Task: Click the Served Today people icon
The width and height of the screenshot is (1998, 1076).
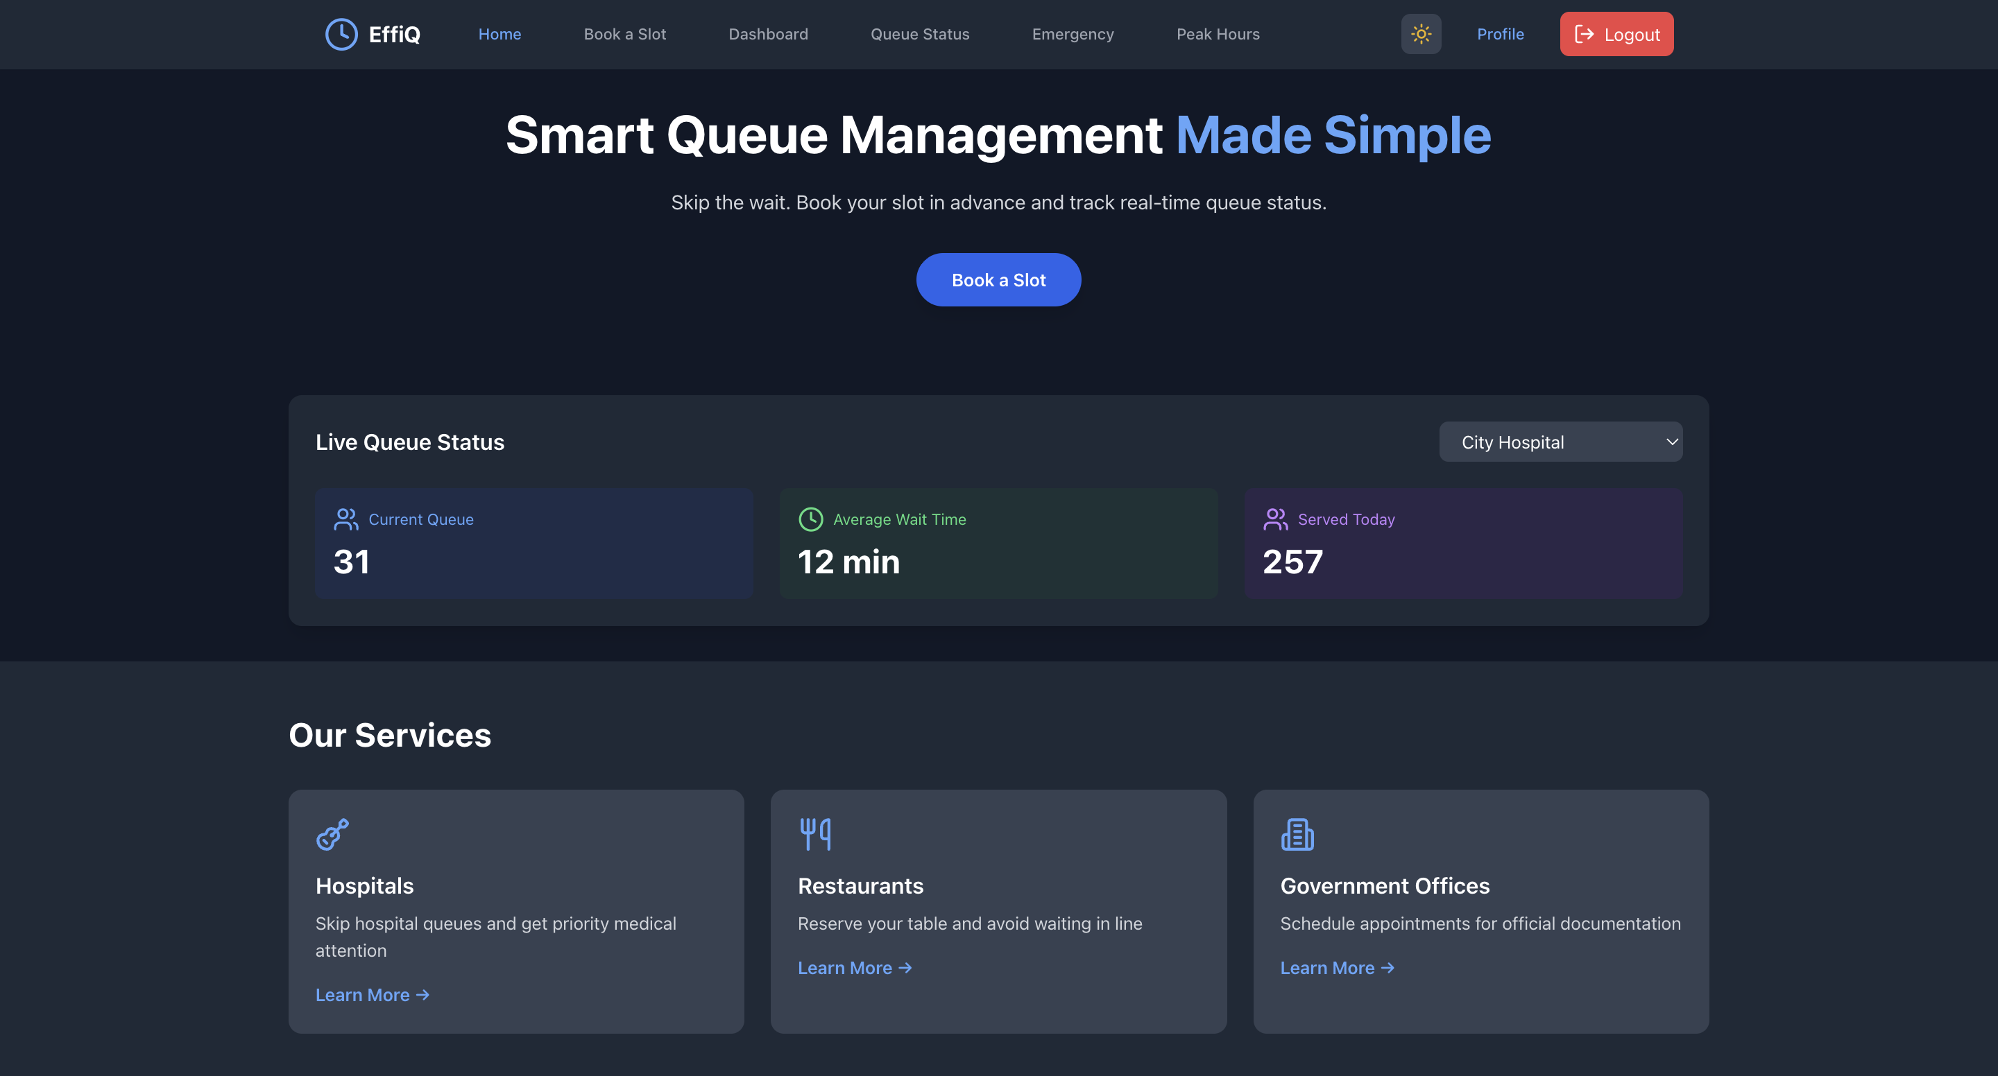Action: [1275, 519]
